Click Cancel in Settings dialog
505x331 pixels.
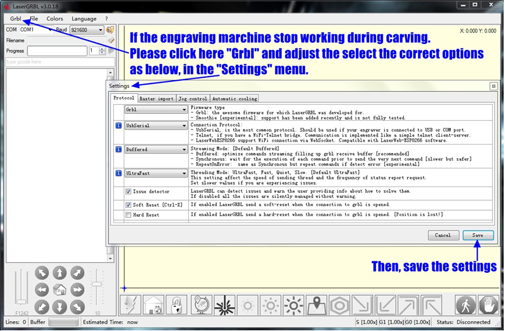coord(443,235)
